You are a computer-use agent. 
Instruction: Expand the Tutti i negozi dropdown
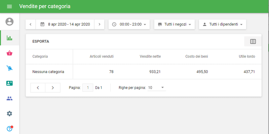pos(175,24)
